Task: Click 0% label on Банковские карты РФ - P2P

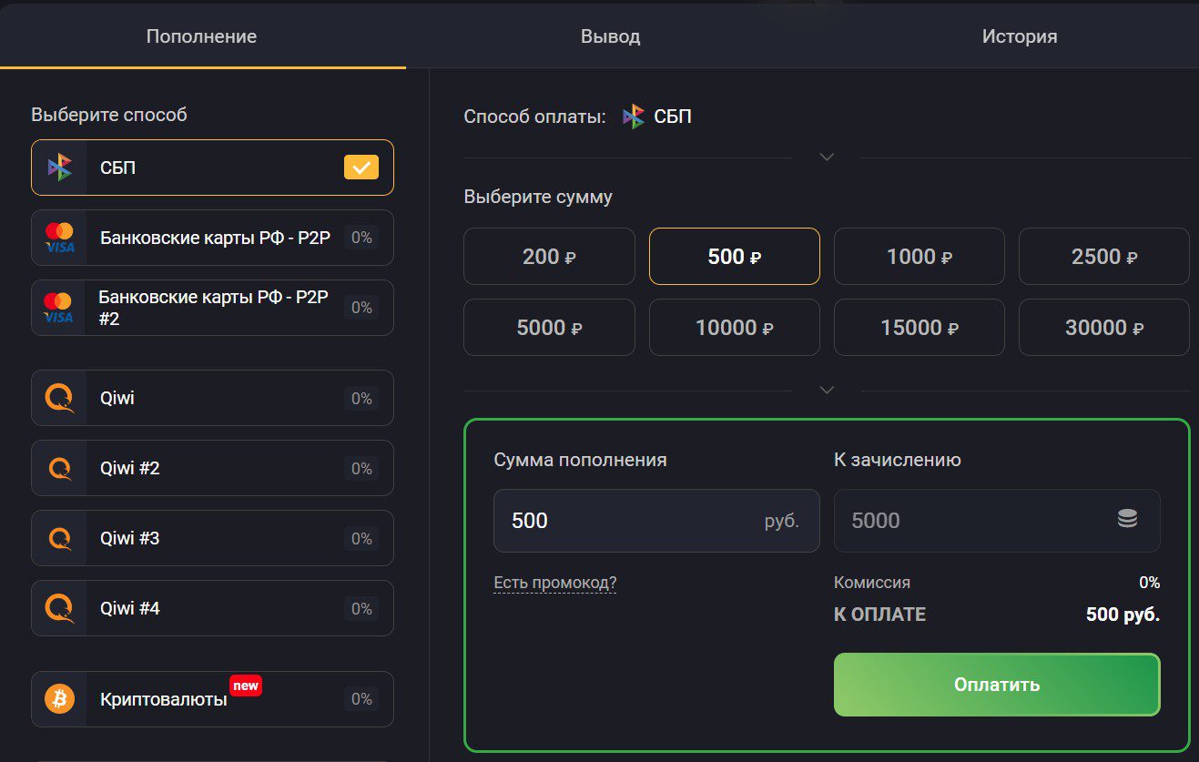Action: click(x=361, y=238)
